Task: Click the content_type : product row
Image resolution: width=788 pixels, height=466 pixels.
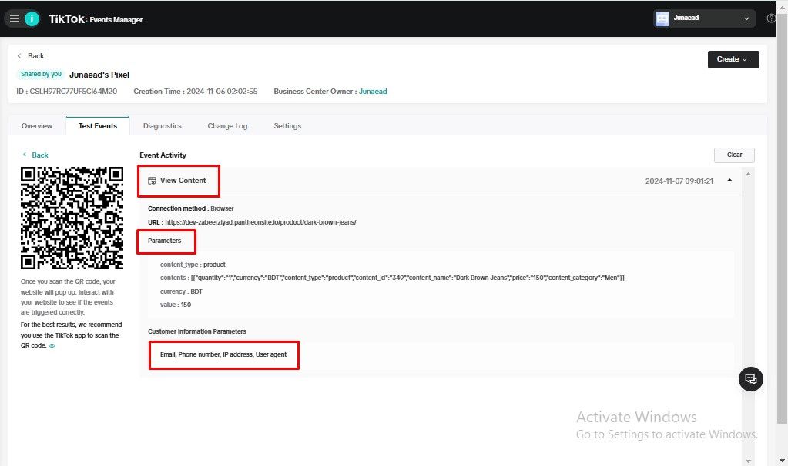Action: pyautogui.click(x=193, y=265)
